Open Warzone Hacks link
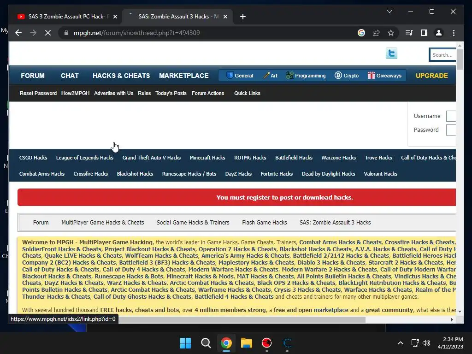Image resolution: width=472 pixels, height=354 pixels. 339,158
